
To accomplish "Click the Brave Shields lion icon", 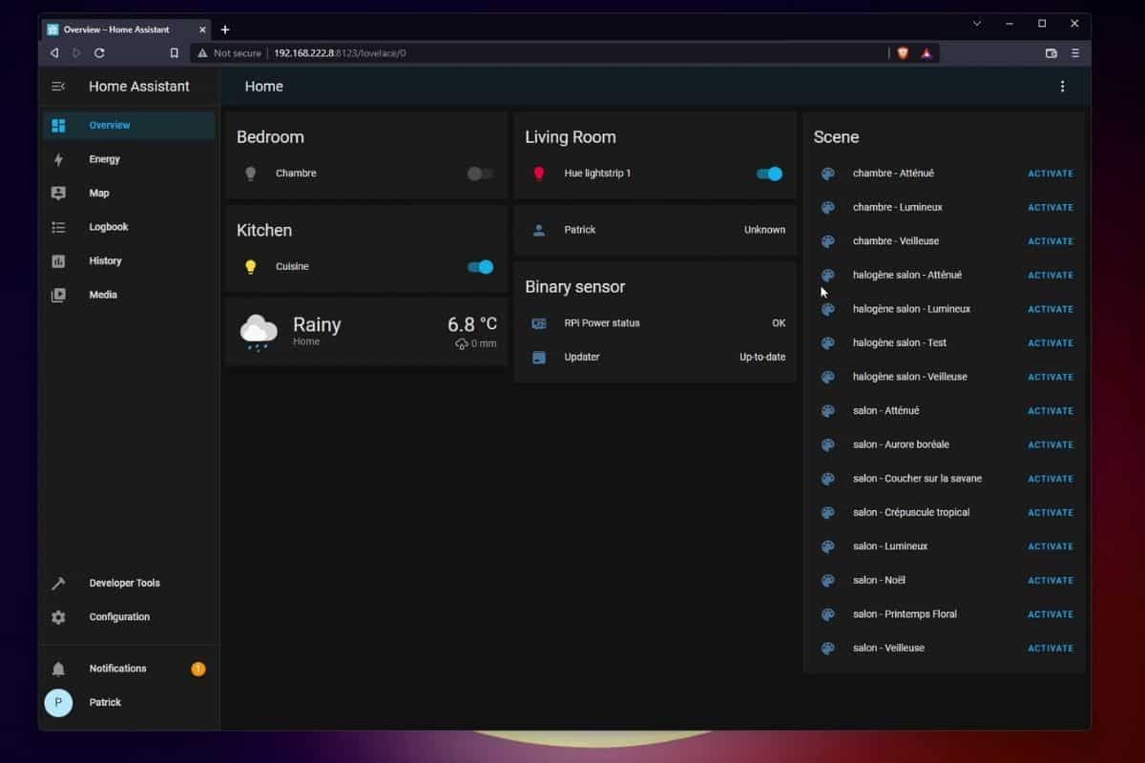I will pos(903,53).
